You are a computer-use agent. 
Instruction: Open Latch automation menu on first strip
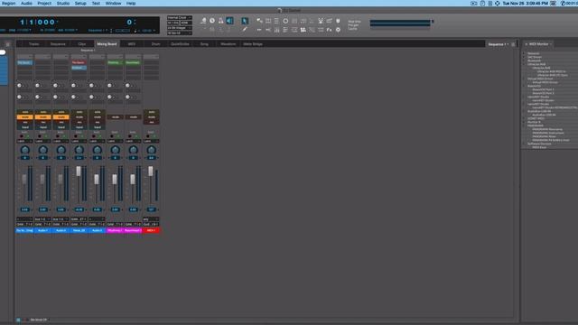point(24,141)
